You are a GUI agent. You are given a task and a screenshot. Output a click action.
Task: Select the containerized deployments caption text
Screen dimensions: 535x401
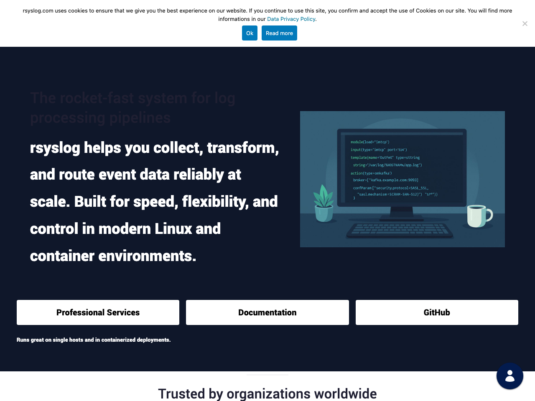[93, 340]
